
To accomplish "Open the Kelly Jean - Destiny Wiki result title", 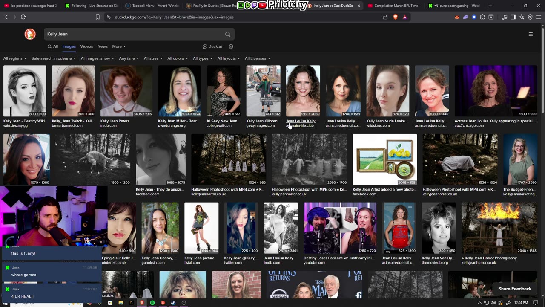I will [x=24, y=121].
